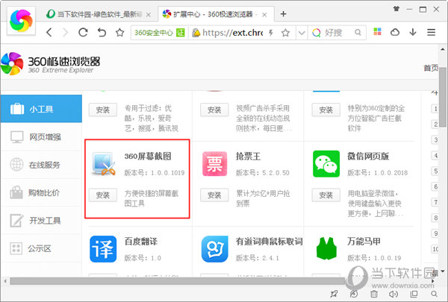Click the window split icon in status bar
This screenshot has width=448, height=302.
(x=414, y=294)
